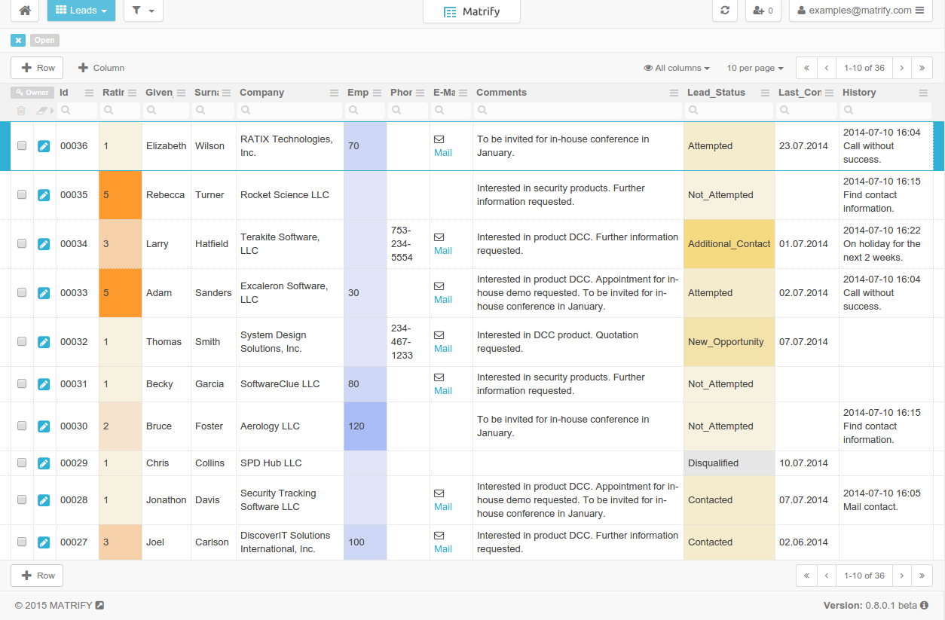Open the MATRIFY external link icon
Screen dimensions: 945x620
[x=99, y=605]
